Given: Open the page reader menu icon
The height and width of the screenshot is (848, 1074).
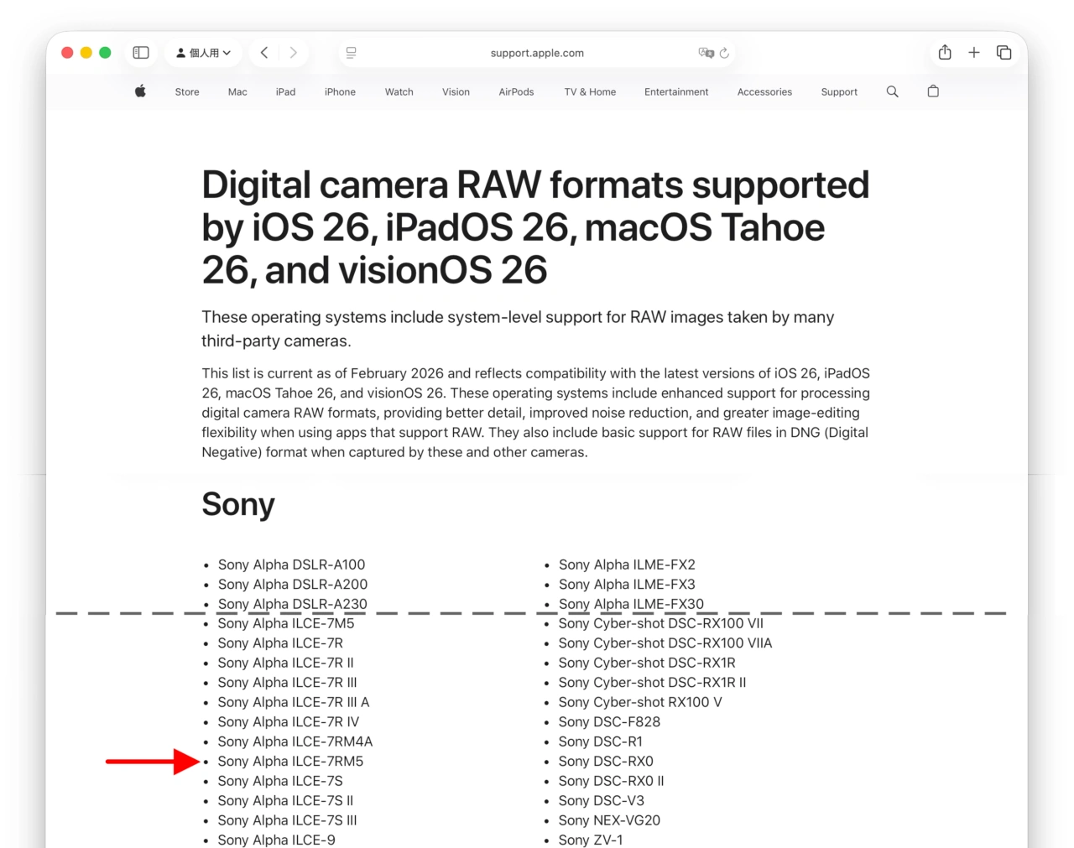Looking at the screenshot, I should tap(352, 53).
